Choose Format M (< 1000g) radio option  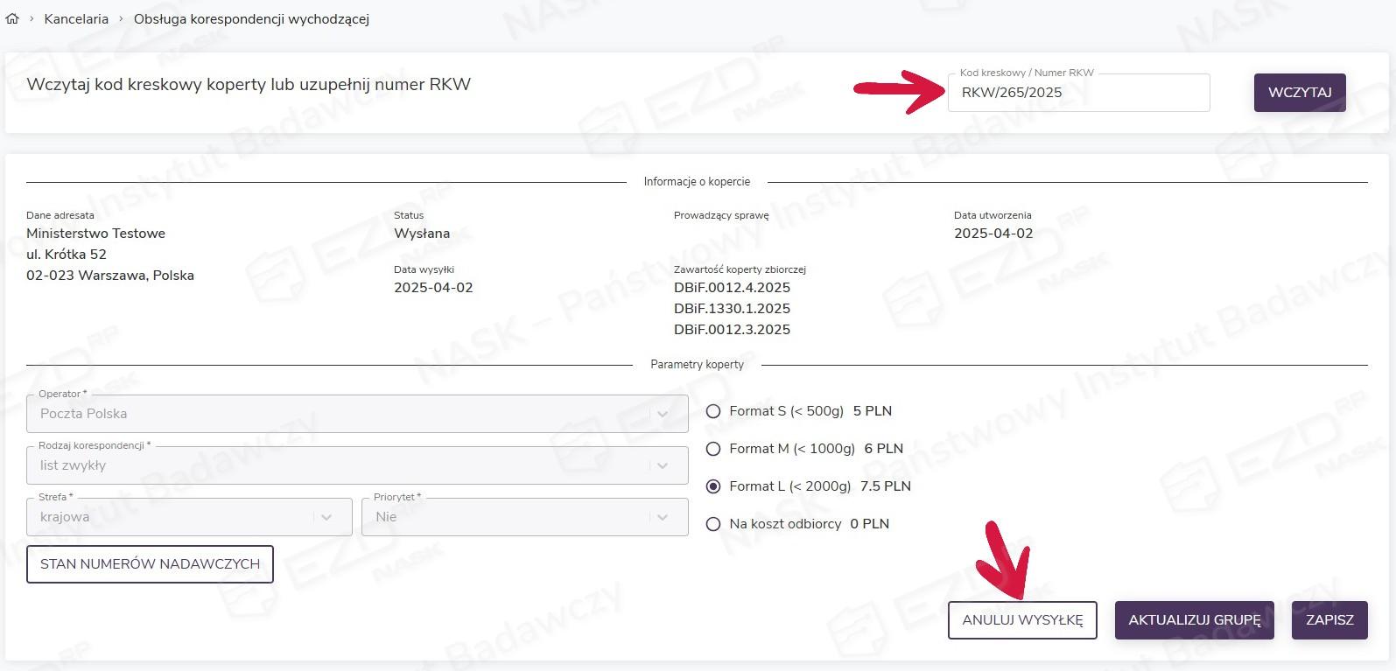[x=713, y=449]
